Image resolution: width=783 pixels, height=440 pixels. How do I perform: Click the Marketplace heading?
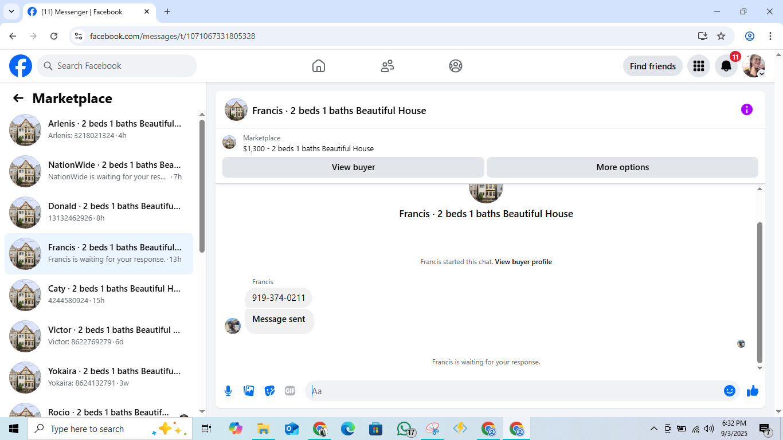[72, 99]
